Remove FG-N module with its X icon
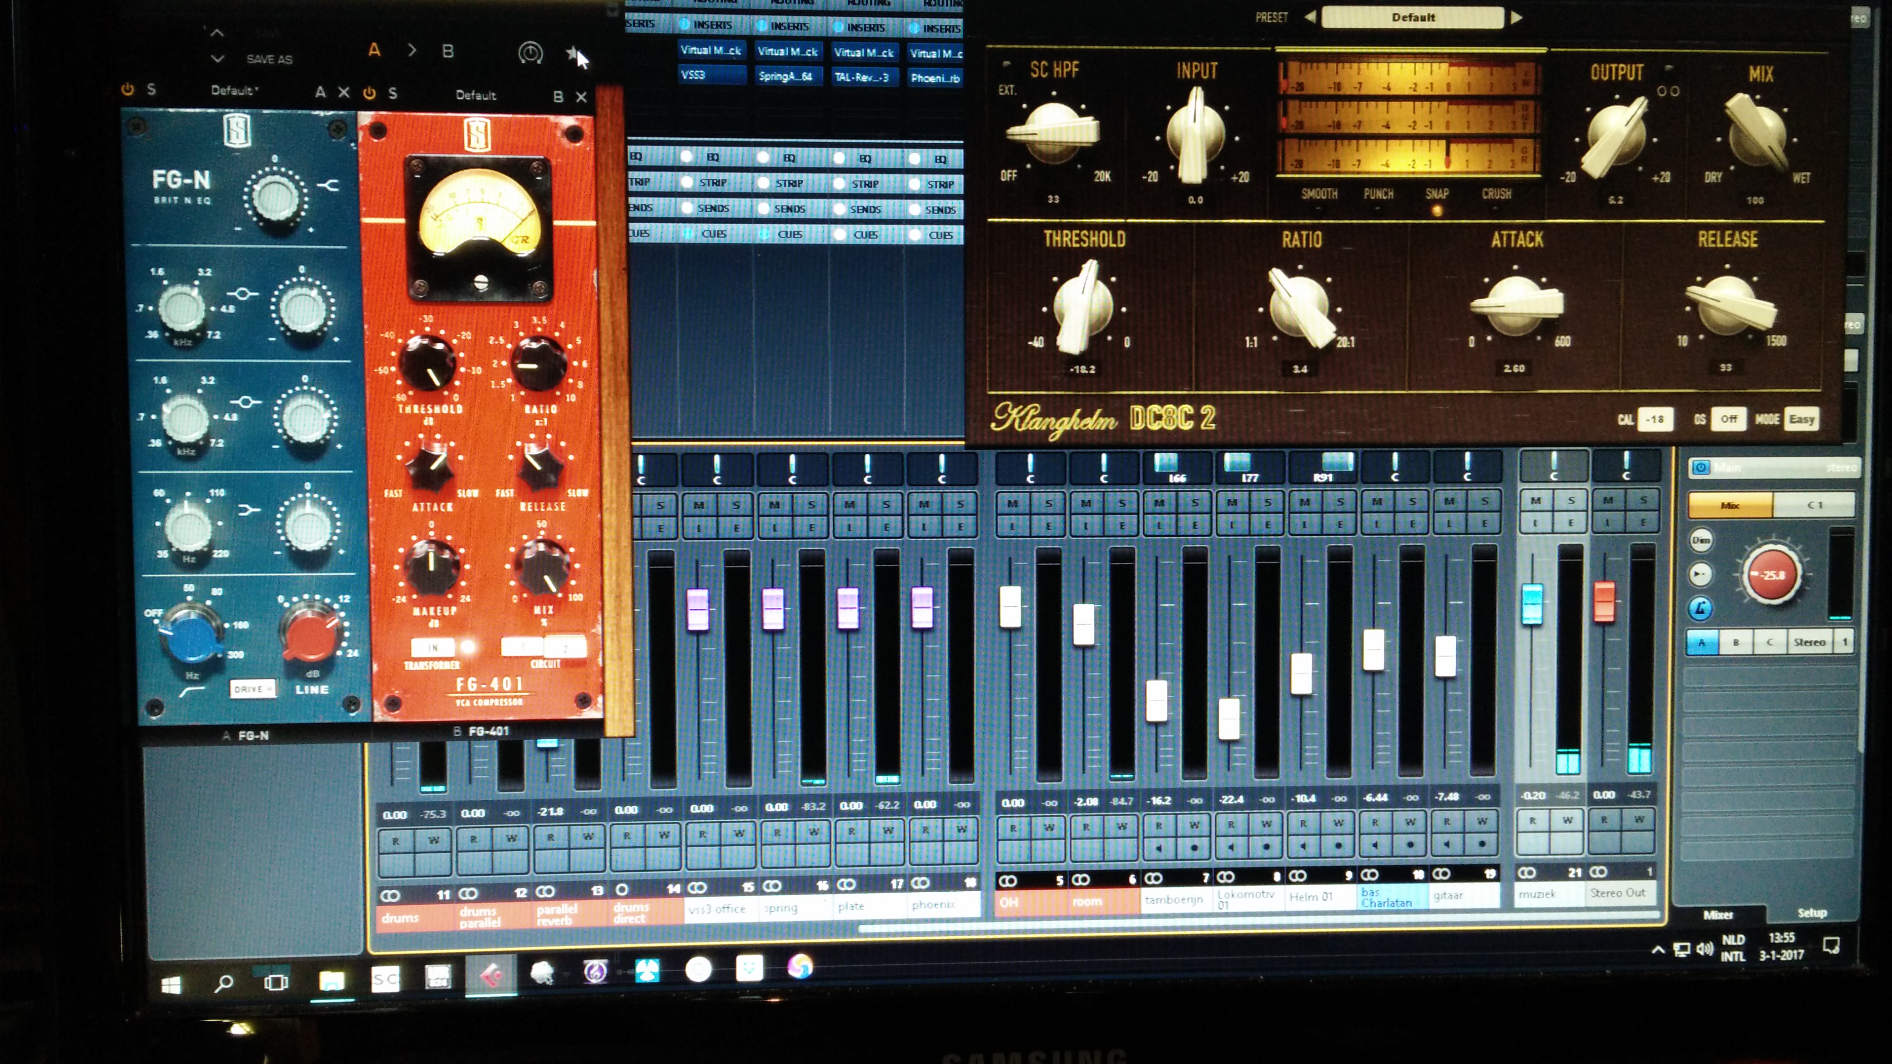The height and width of the screenshot is (1064, 1892). (344, 92)
